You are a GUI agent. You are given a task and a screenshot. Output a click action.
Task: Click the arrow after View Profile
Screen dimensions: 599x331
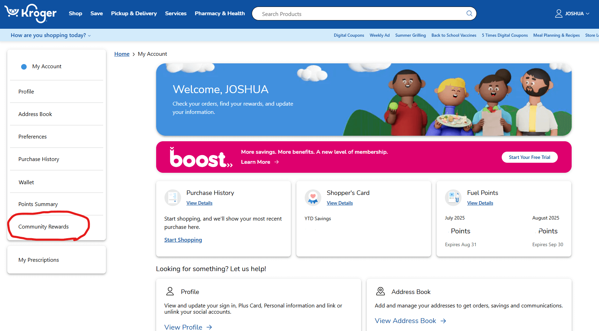pos(209,327)
